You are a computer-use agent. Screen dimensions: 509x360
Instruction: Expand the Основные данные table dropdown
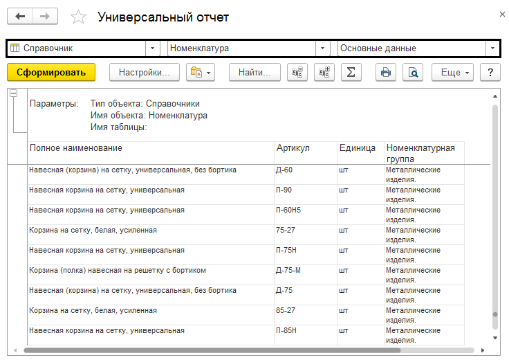coord(492,48)
